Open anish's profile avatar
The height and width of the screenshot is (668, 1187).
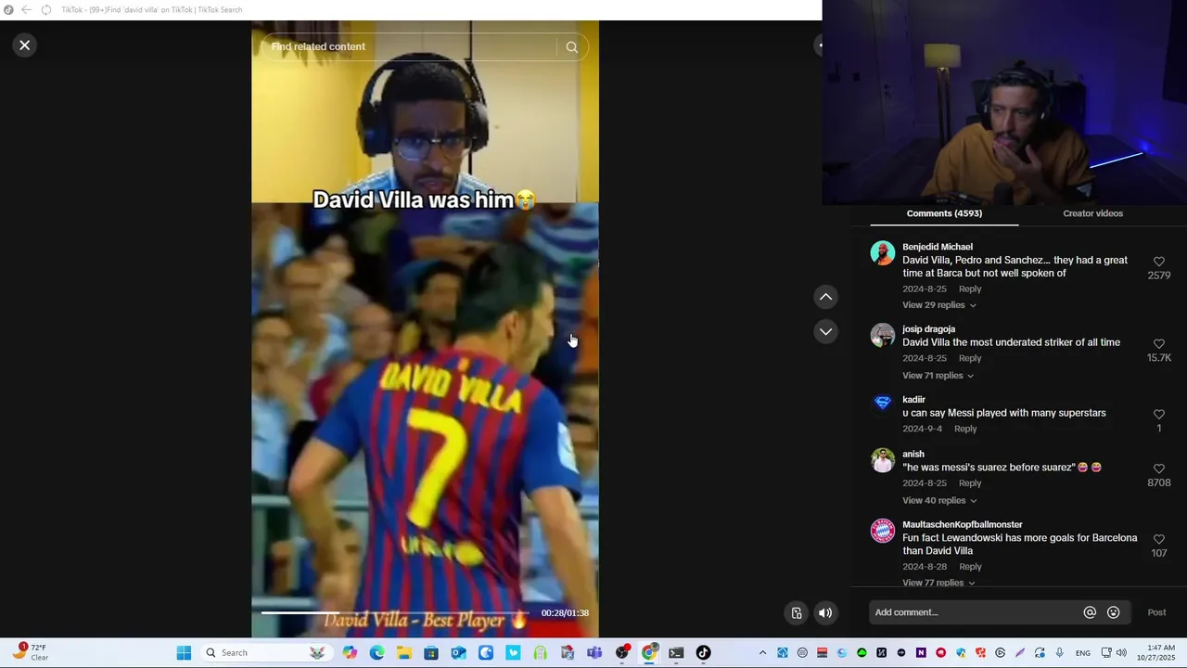[883, 460]
